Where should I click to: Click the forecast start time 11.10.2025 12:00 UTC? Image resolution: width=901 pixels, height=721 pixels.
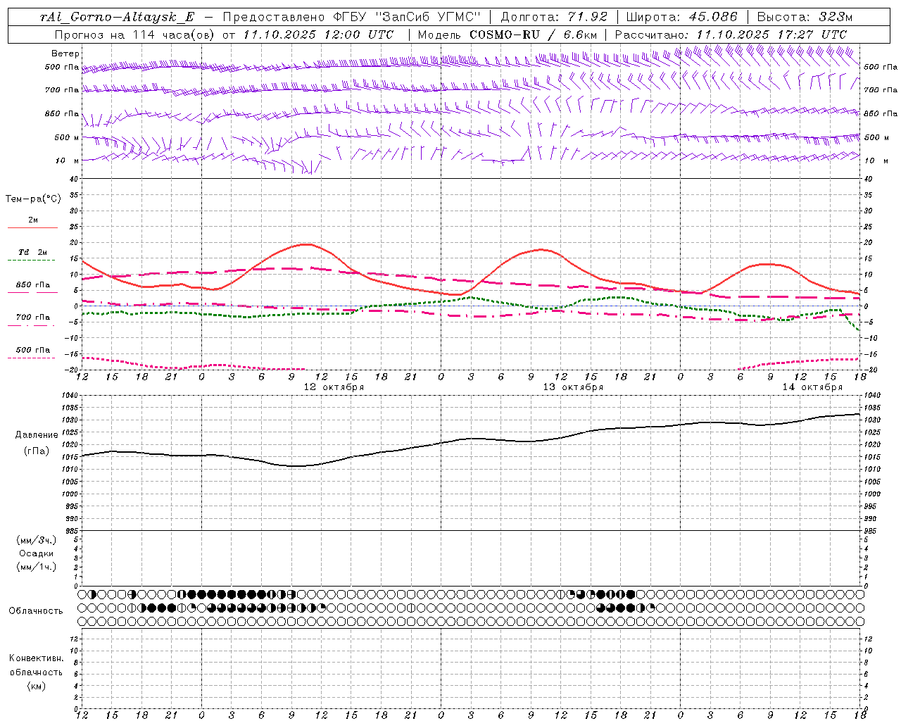(x=317, y=35)
